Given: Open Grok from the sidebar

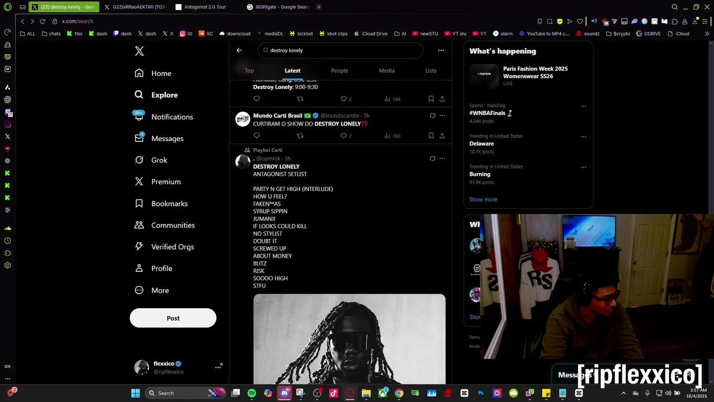Looking at the screenshot, I should coord(151,160).
